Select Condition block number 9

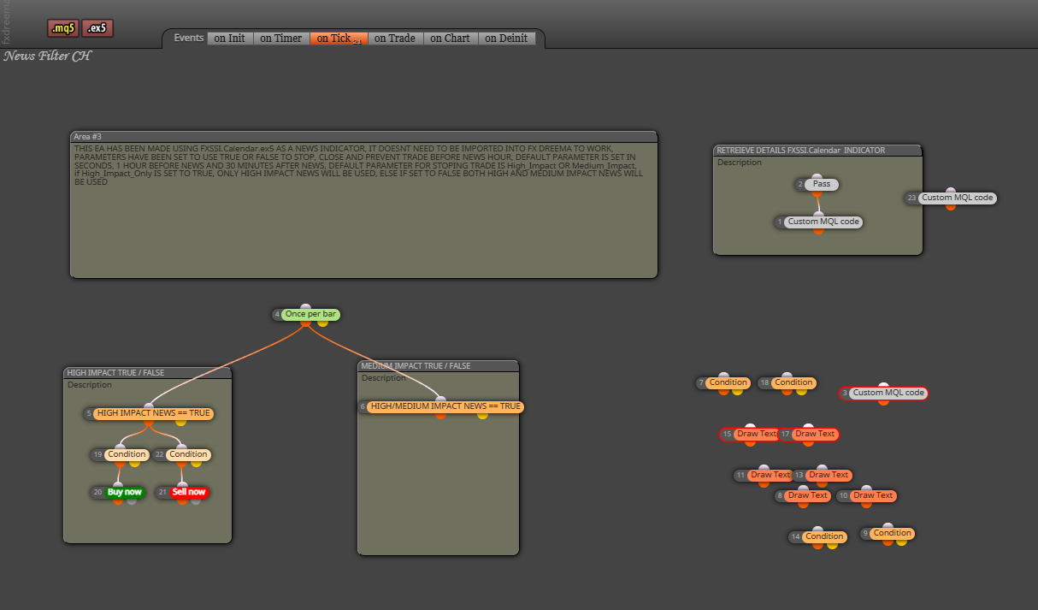click(x=892, y=533)
